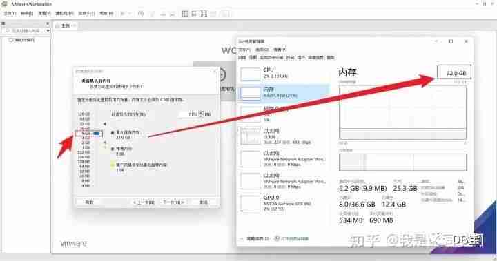Open the library search filter dropdown arrow

coord(48,31)
